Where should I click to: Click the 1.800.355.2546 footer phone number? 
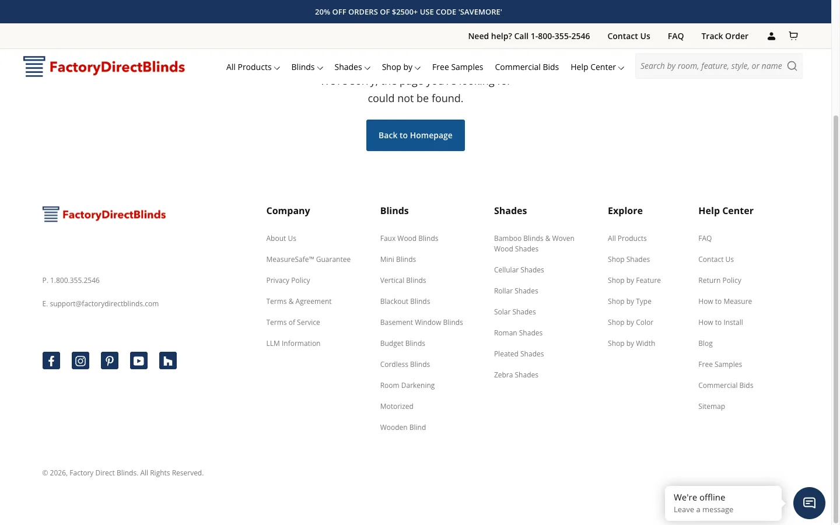(75, 281)
